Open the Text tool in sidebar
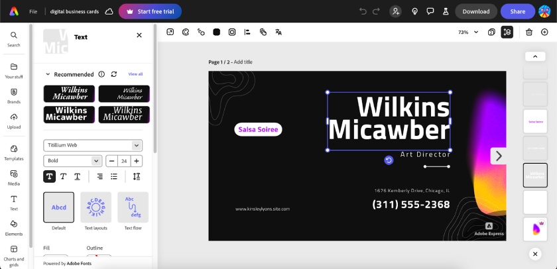This screenshot has width=557, height=269. [13, 203]
